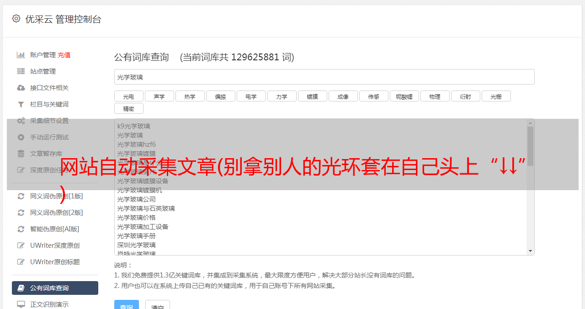Click the book icon for 公有词库查询
The height and width of the screenshot is (309, 585).
click(x=21, y=288)
